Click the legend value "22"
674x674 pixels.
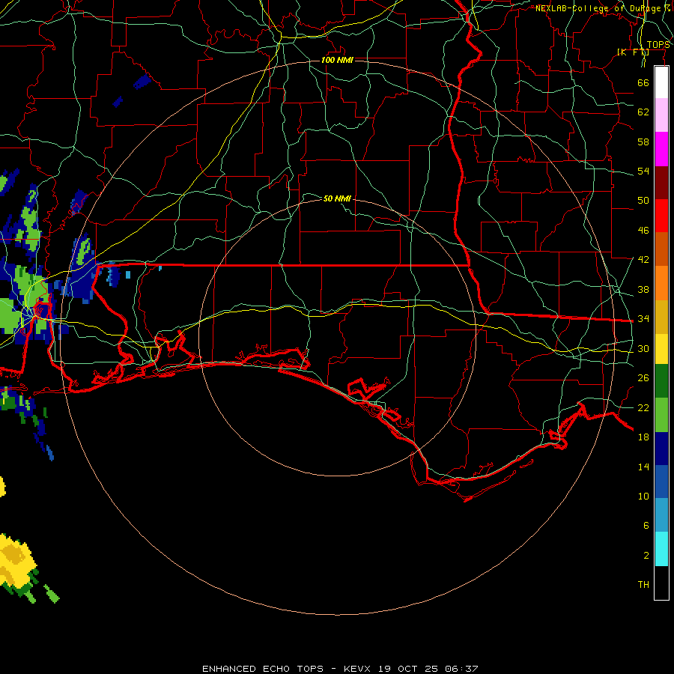click(643, 407)
